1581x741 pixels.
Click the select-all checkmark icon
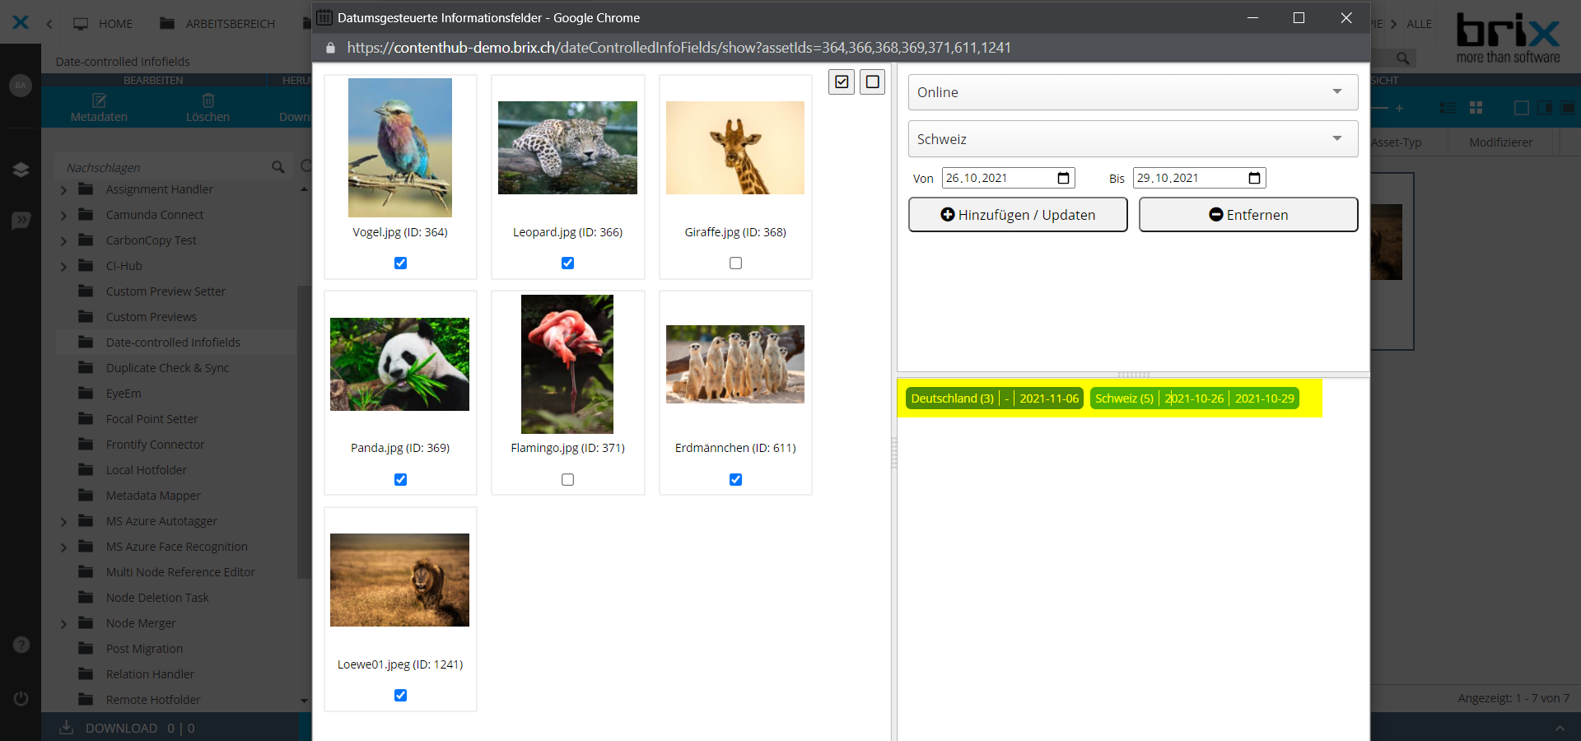841,82
